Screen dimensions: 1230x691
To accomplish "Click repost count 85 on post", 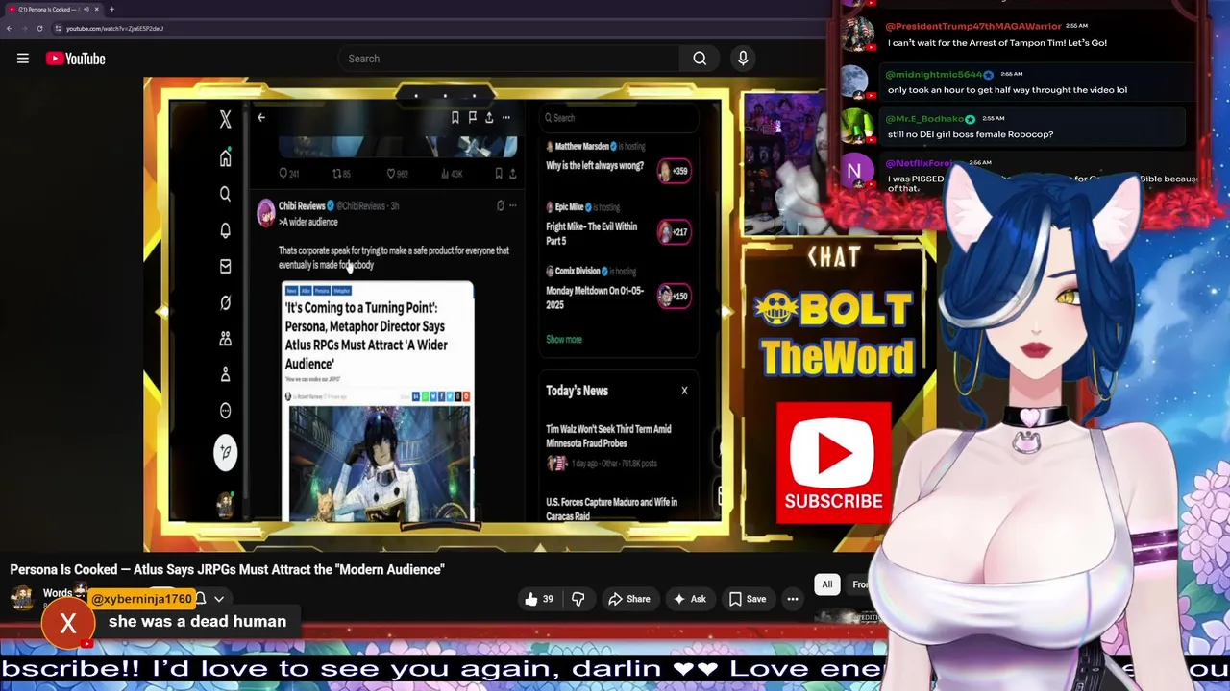I will click(x=341, y=174).
